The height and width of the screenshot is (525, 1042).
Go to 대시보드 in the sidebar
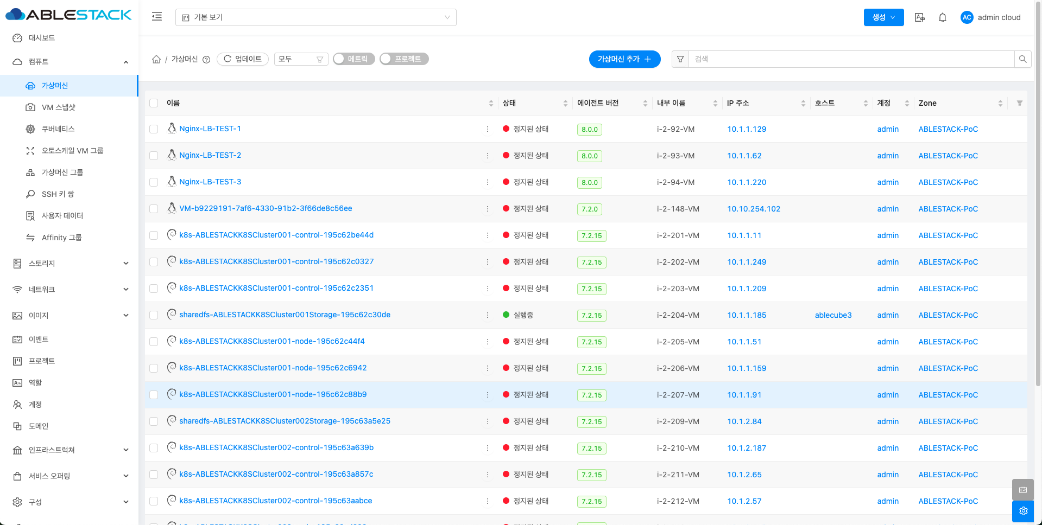(42, 38)
